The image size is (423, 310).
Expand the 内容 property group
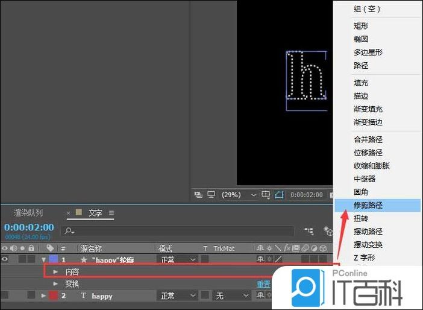coord(56,272)
